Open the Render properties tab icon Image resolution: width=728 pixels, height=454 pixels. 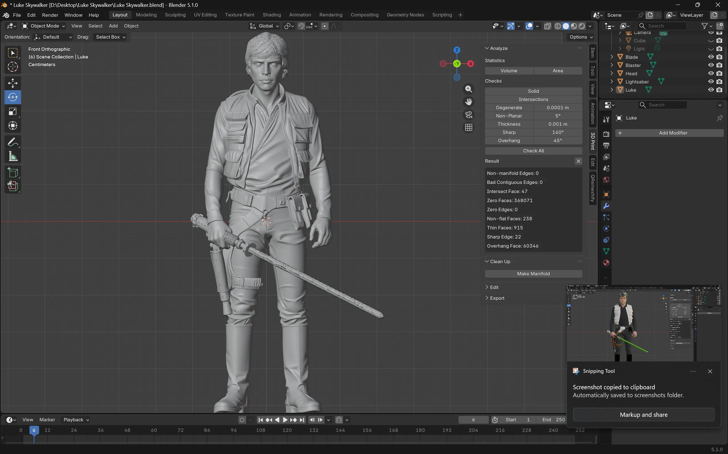click(x=606, y=134)
